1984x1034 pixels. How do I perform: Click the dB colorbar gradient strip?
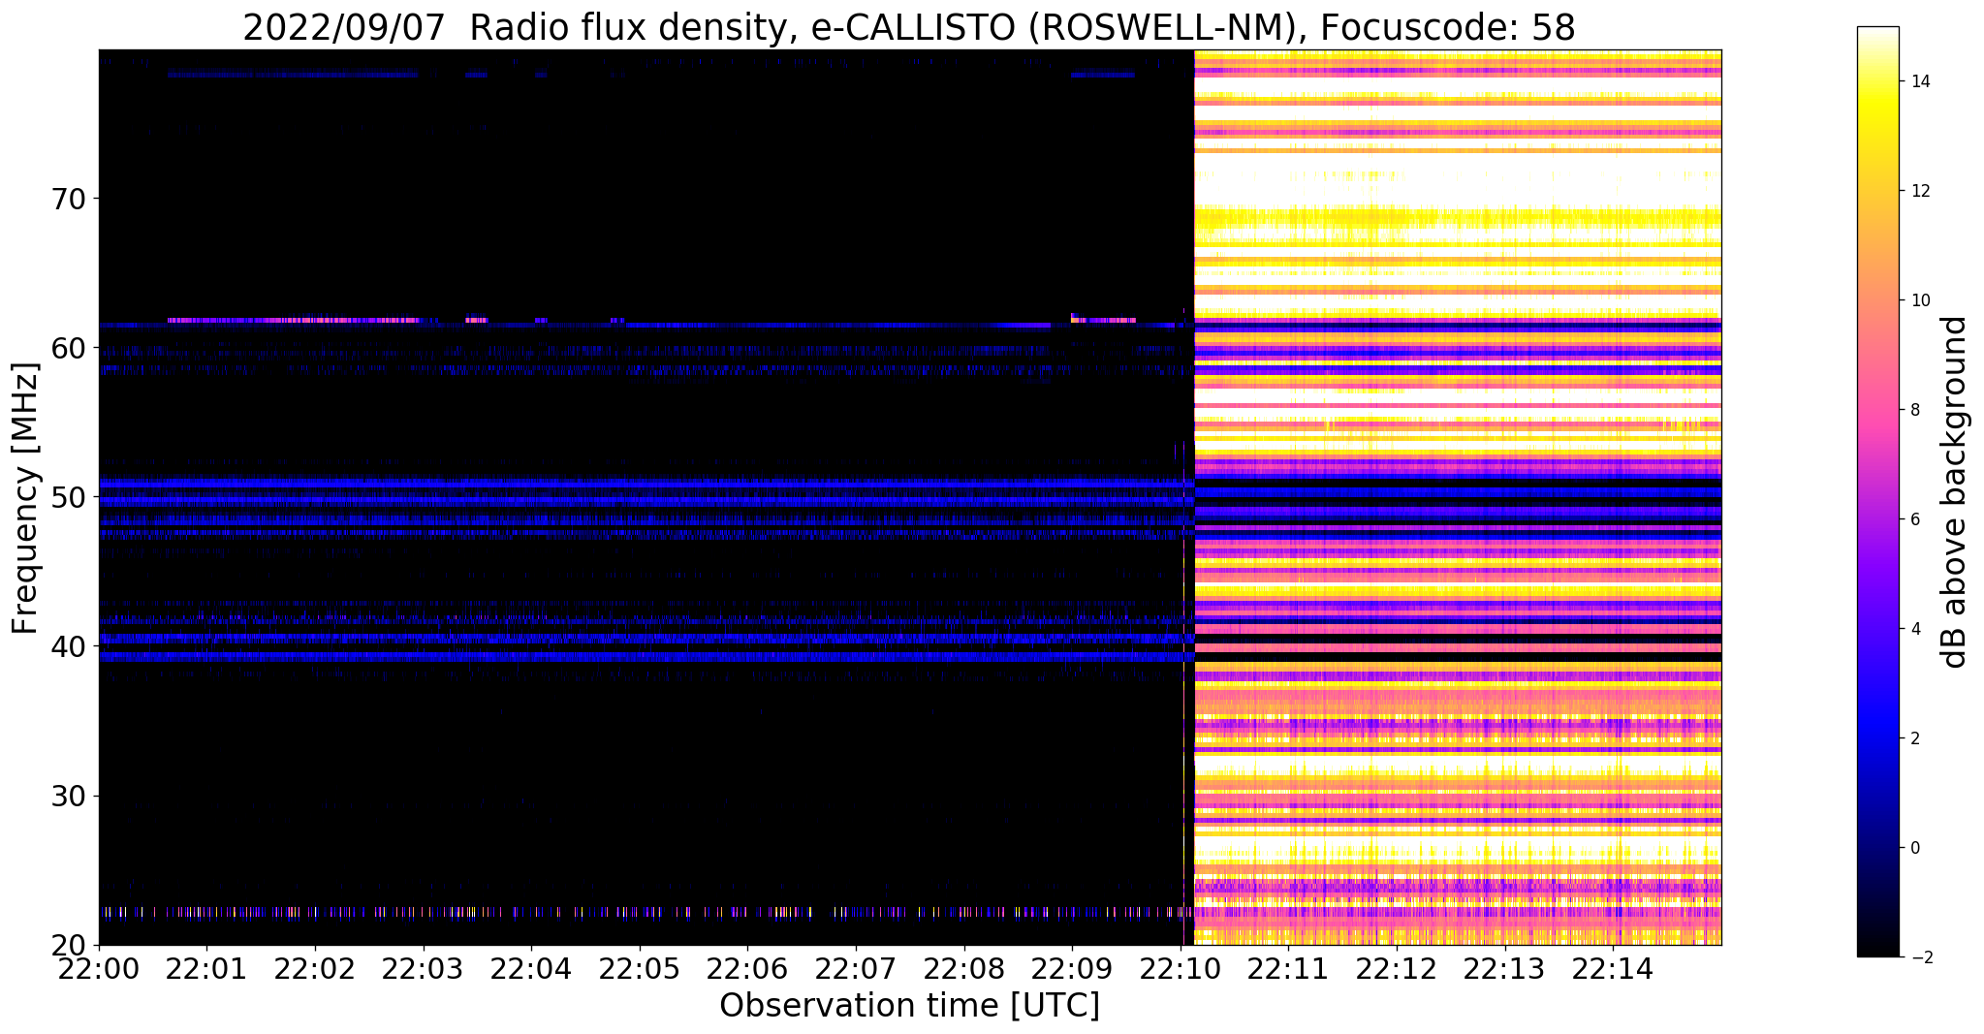1877,491
